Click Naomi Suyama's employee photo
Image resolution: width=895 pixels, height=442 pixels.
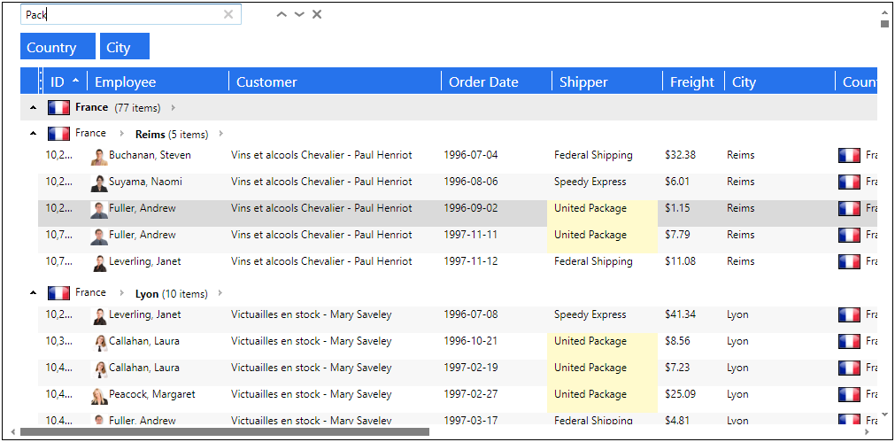[99, 183]
